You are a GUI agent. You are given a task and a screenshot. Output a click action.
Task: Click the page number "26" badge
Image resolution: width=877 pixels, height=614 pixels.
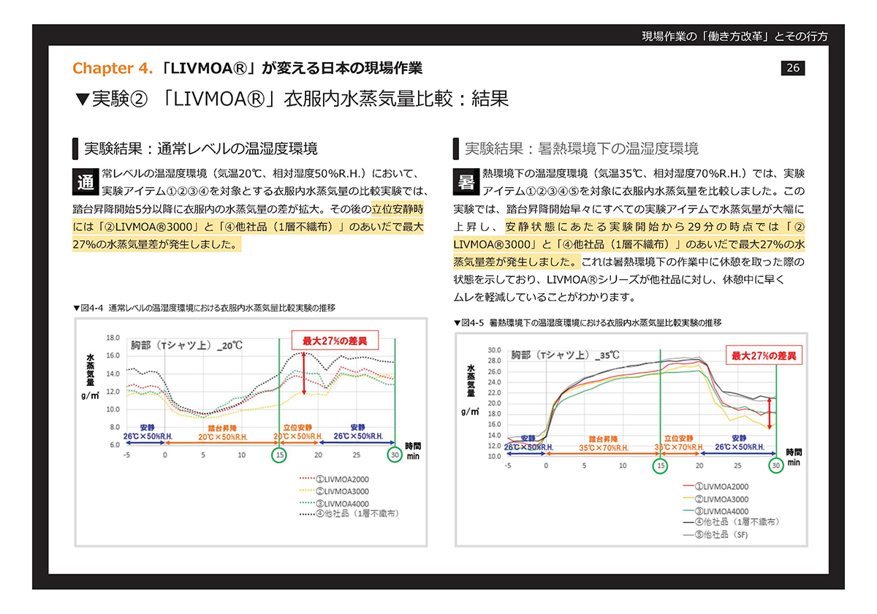click(793, 68)
